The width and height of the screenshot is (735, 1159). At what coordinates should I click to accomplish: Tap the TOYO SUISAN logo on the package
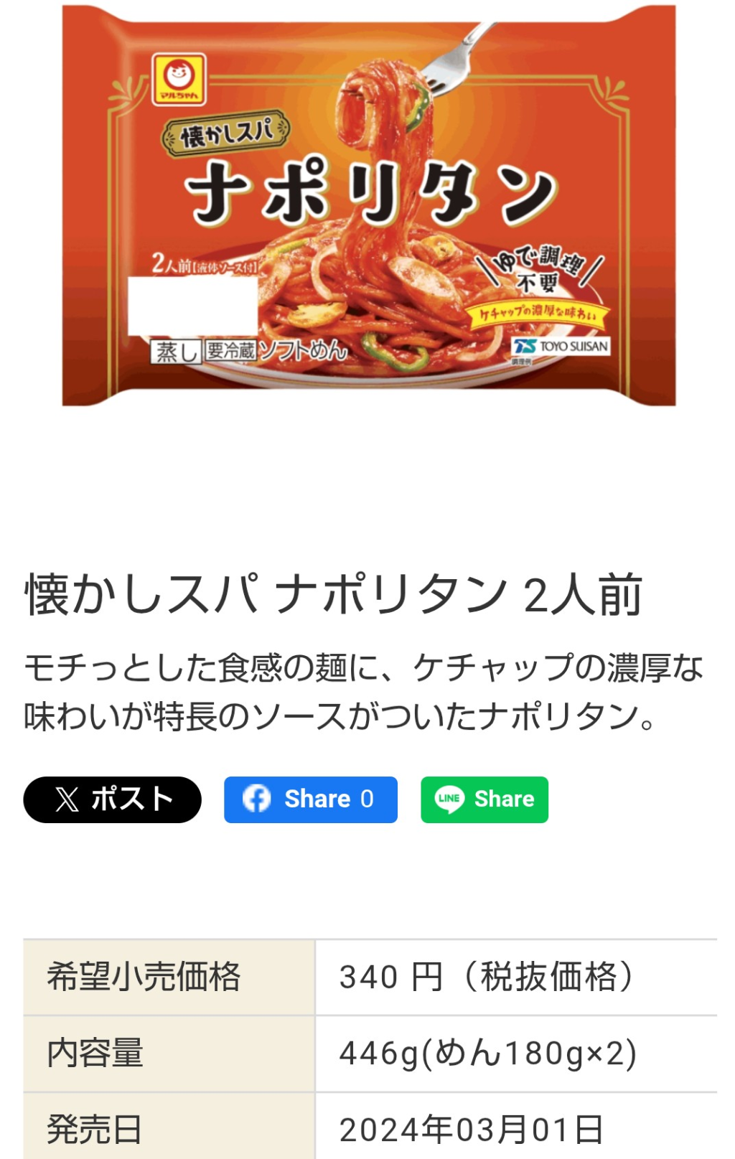[561, 347]
